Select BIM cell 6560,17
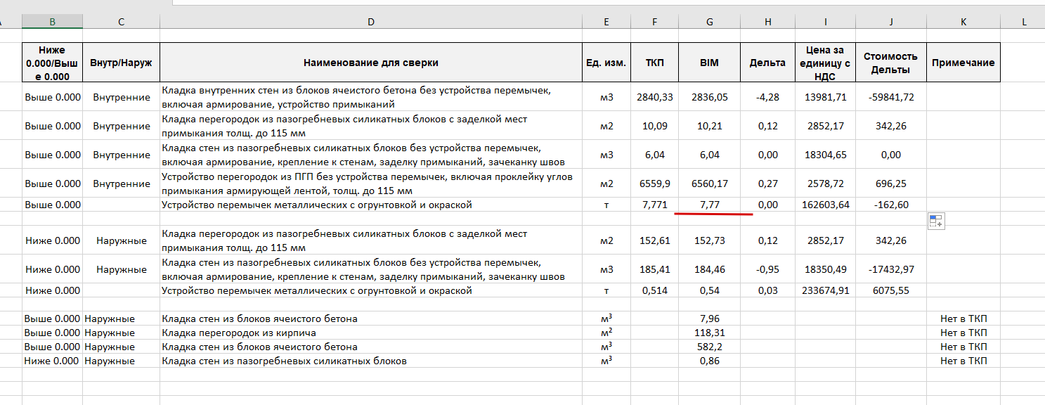1045x405 pixels. coord(710,184)
